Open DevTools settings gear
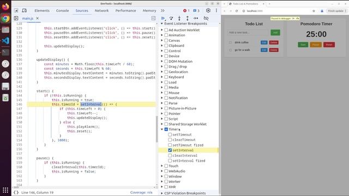This screenshot has height=196, width=349. (208, 10)
